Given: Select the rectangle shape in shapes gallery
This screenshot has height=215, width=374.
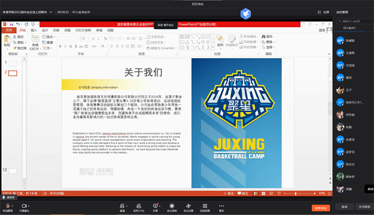Looking at the screenshot, I should [202, 37].
